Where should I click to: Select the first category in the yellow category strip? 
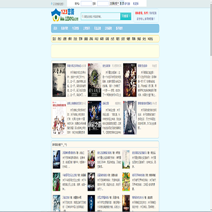[x=54, y=39]
